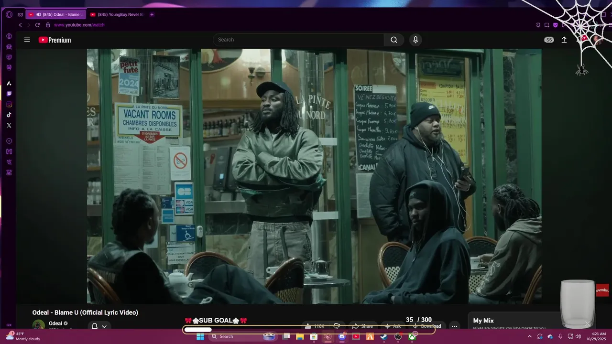
Task: Take a snapshot with the capture icon
Action: (x=546, y=25)
